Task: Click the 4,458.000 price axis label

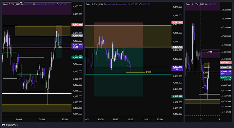Action: pos(177,76)
